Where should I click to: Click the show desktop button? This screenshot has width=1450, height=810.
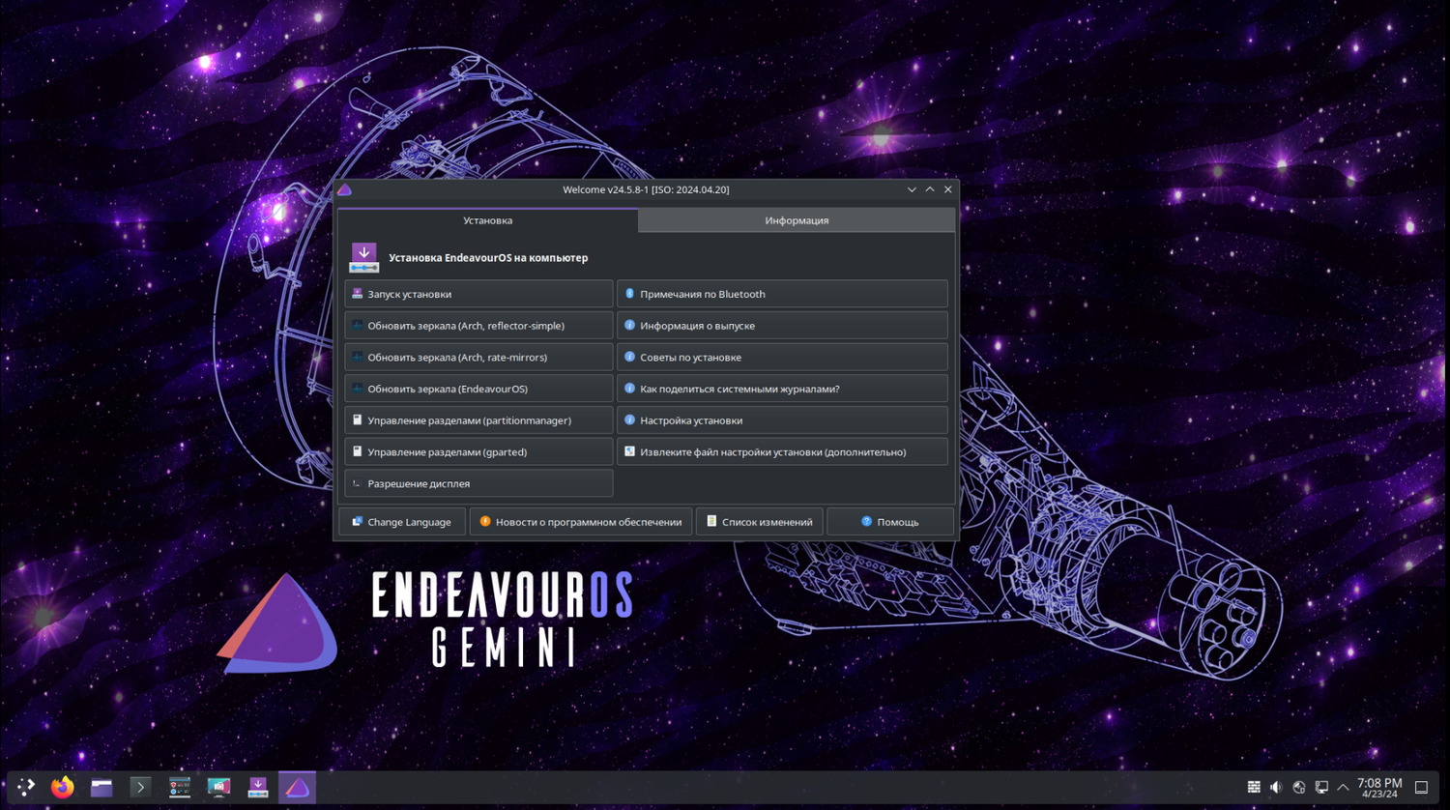point(1421,788)
